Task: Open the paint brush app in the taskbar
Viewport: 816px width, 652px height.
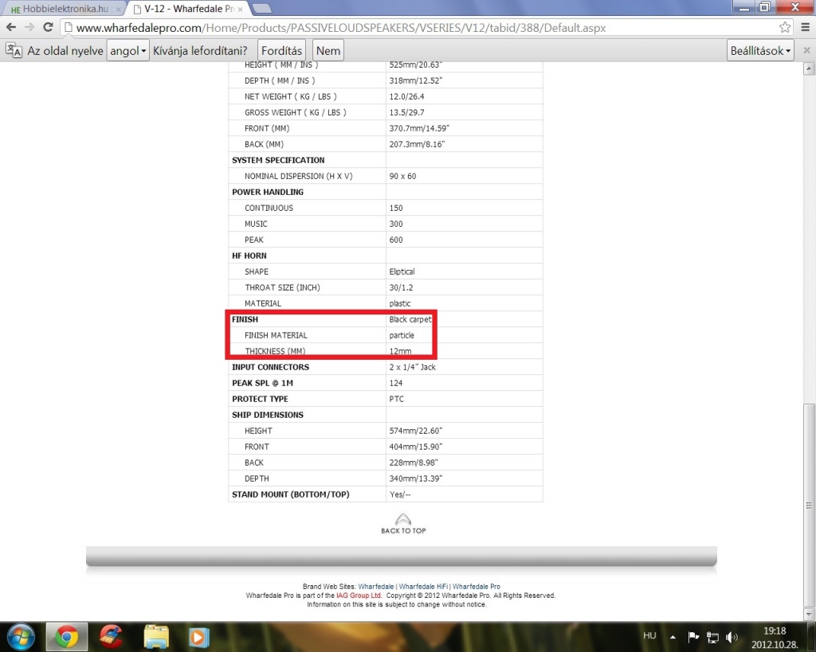Action: coord(111,637)
